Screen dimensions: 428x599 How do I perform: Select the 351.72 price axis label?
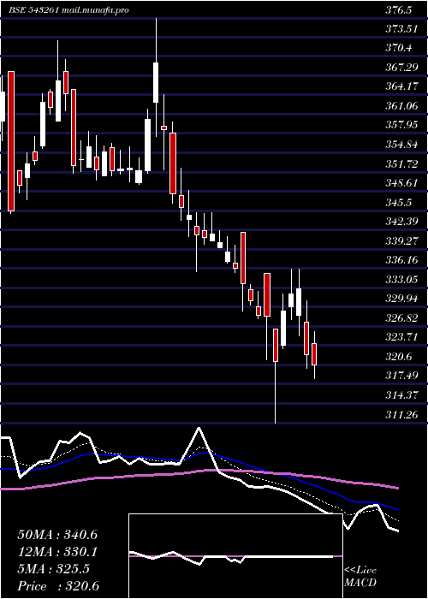pyautogui.click(x=401, y=164)
